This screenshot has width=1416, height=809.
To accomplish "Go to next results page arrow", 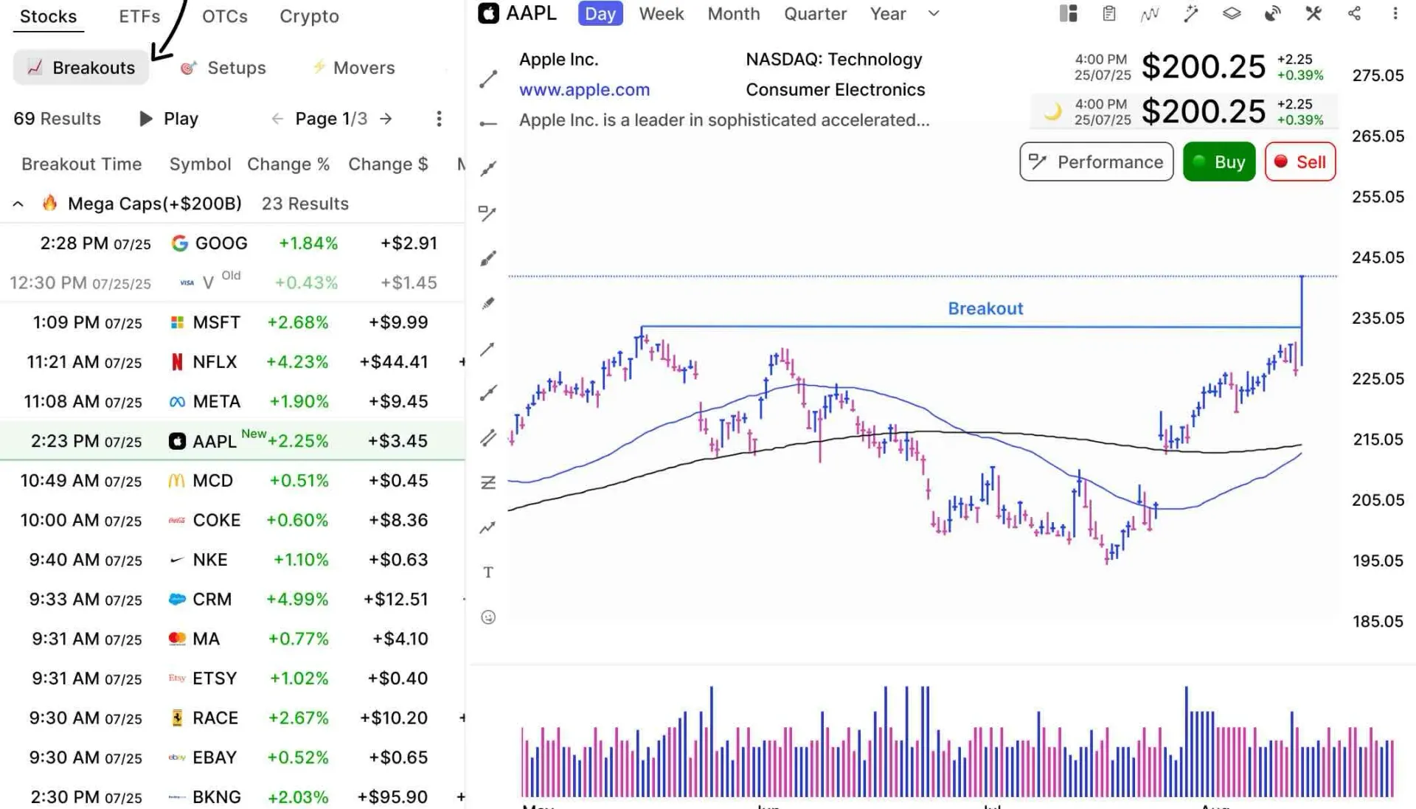I will point(386,119).
